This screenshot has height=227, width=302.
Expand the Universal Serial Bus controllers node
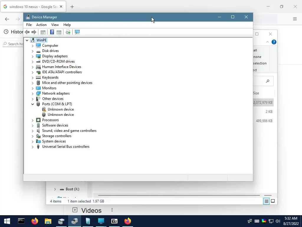(32, 147)
